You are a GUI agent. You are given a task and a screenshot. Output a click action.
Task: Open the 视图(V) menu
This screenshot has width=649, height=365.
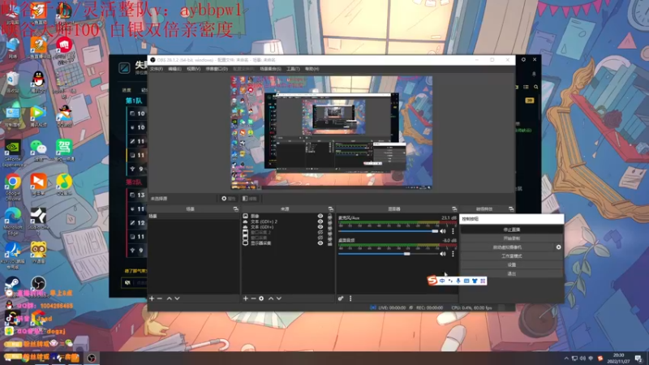coord(193,69)
